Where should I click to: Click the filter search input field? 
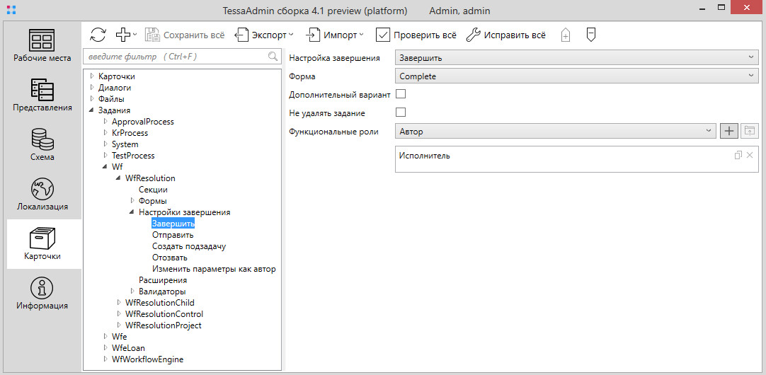pos(177,57)
